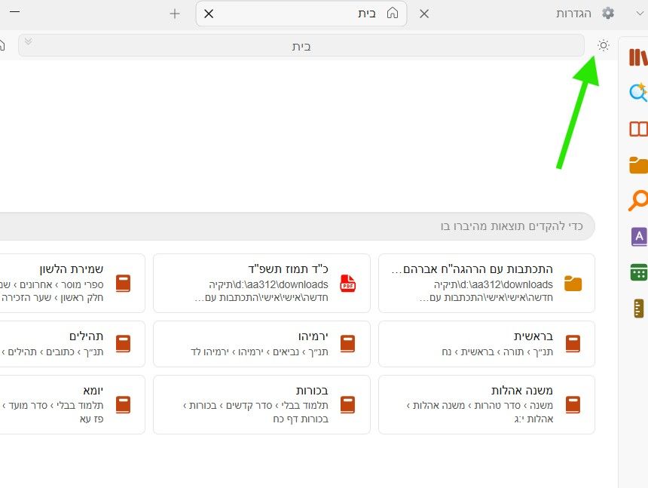
Task: Expand the double chevron in the address bar
Action: (x=28, y=41)
